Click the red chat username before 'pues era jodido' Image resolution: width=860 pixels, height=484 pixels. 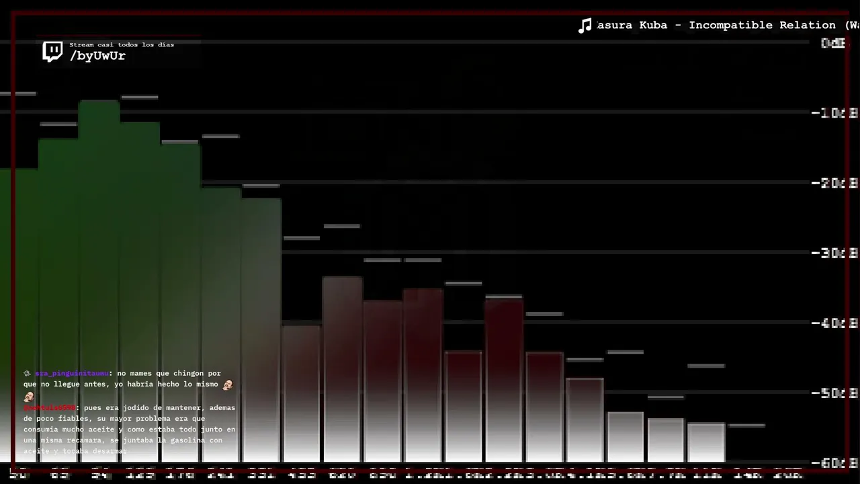click(50, 407)
